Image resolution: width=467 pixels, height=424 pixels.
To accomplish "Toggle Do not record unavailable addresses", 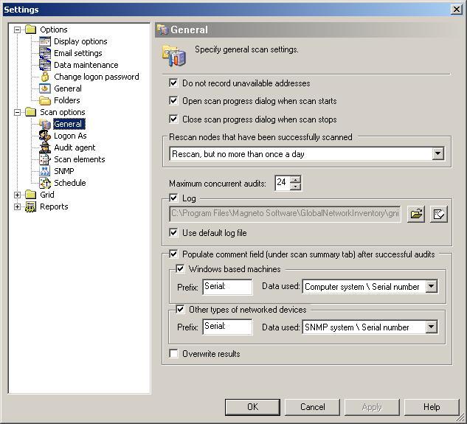I will tap(173, 83).
